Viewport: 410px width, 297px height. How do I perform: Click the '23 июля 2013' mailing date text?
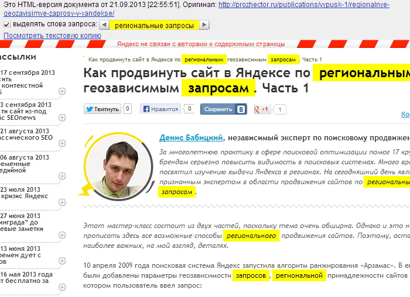[x=20, y=189]
